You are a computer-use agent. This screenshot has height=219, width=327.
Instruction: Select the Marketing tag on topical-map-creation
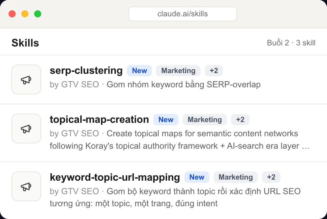205,120
